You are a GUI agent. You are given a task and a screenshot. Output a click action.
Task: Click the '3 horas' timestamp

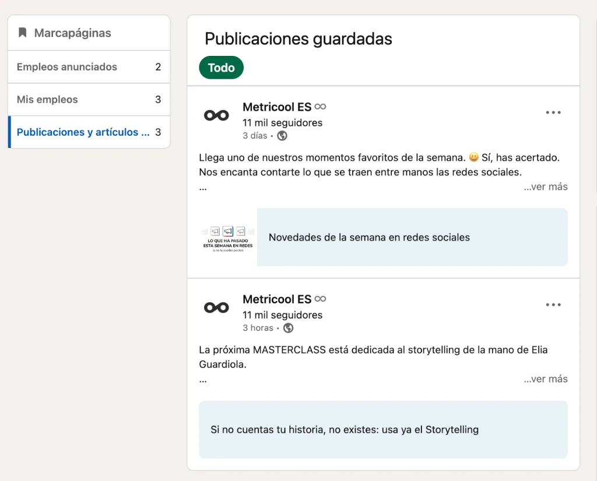pyautogui.click(x=258, y=328)
